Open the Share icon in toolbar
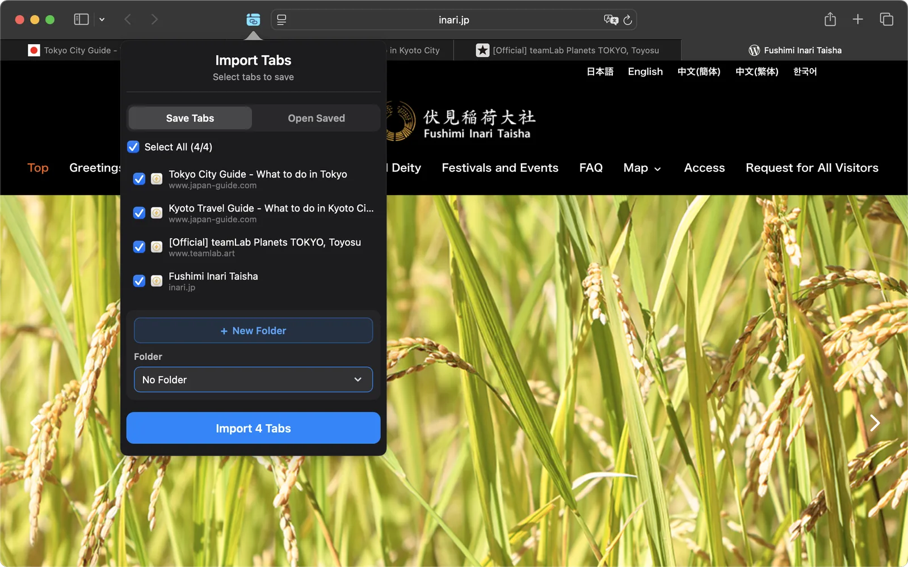 830,19
